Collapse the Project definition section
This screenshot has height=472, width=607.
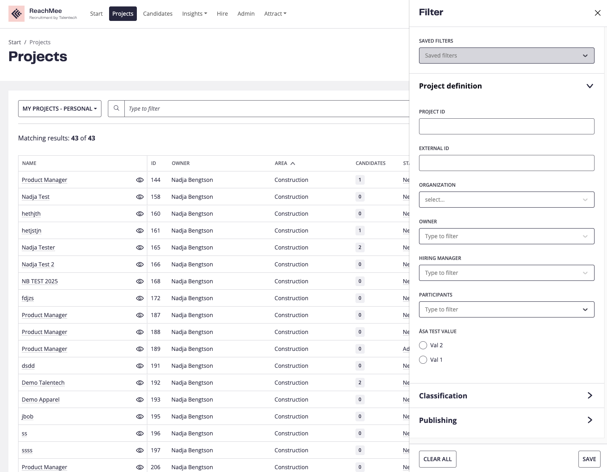coord(589,86)
